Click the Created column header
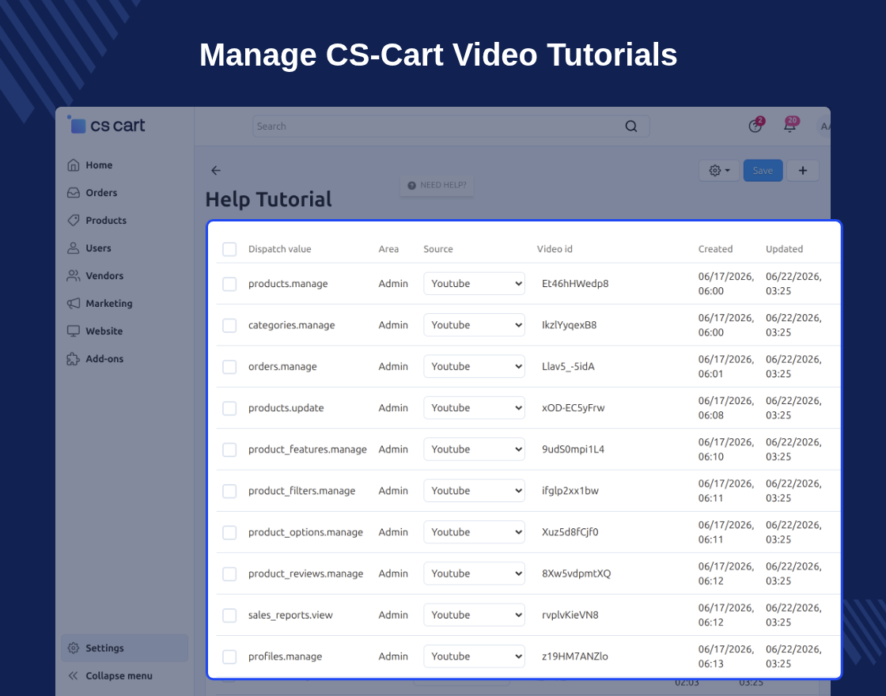This screenshot has height=696, width=886. click(715, 249)
